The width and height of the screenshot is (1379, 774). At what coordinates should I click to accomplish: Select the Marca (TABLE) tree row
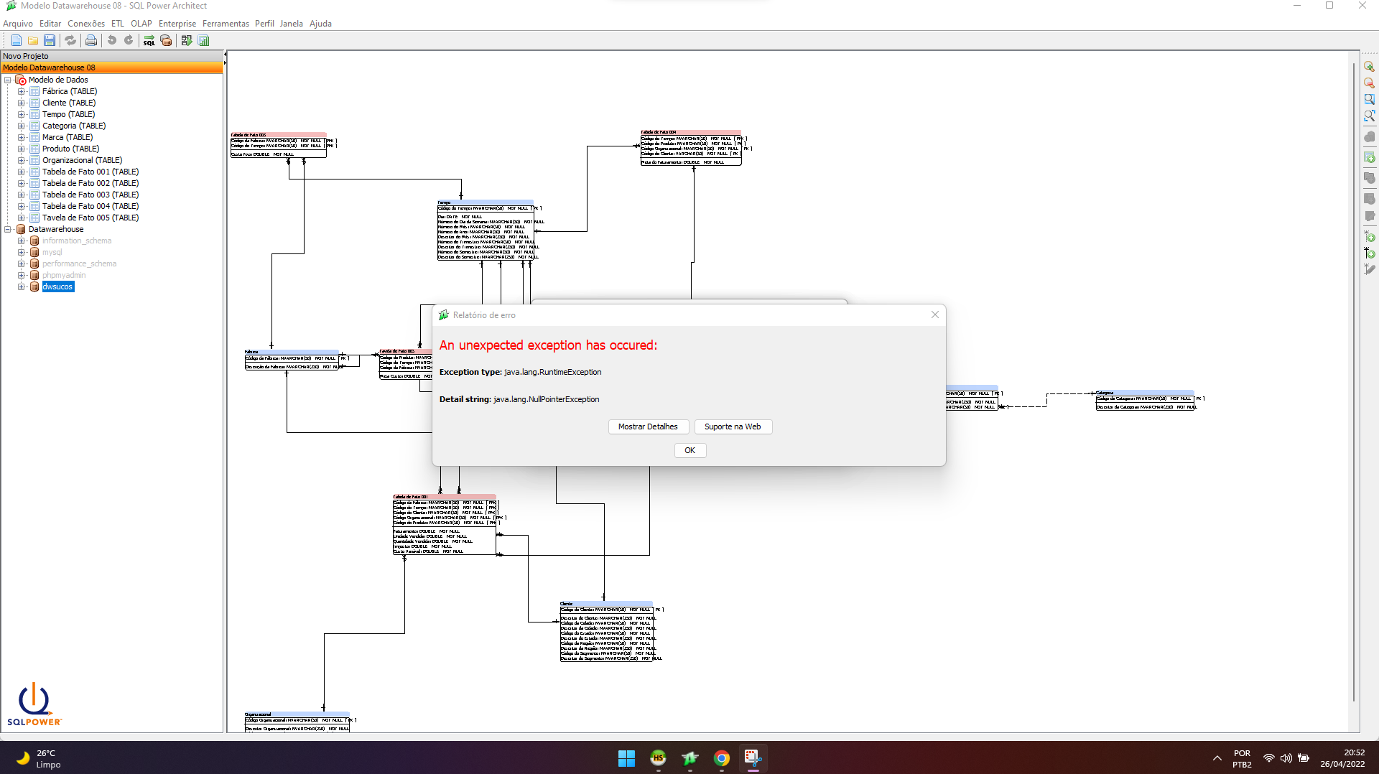(x=68, y=137)
